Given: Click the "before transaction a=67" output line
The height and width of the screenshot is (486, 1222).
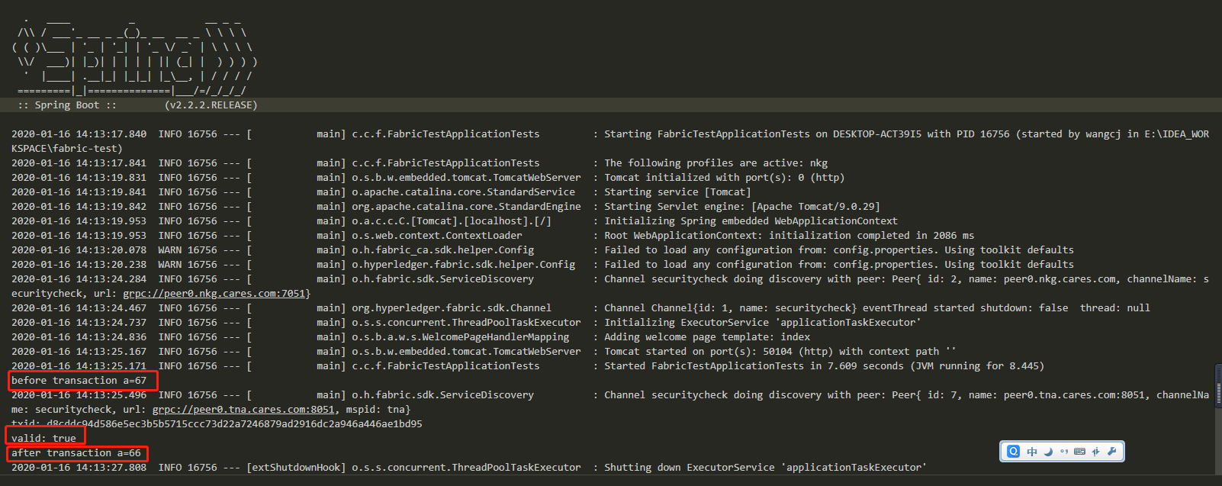Looking at the screenshot, I should 79,381.
